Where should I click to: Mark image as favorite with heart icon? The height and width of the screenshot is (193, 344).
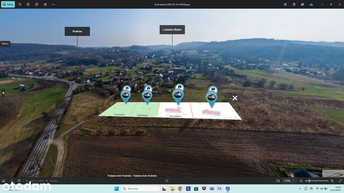[12, 181]
